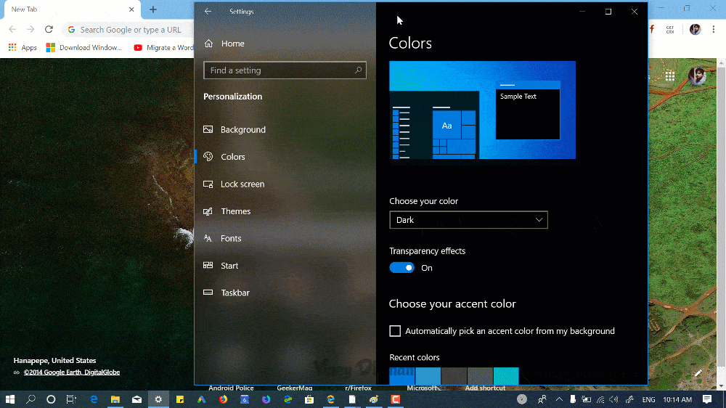This screenshot has width=726, height=408.
Task: Open Camtasia red C icon on taskbar
Action: [395, 399]
